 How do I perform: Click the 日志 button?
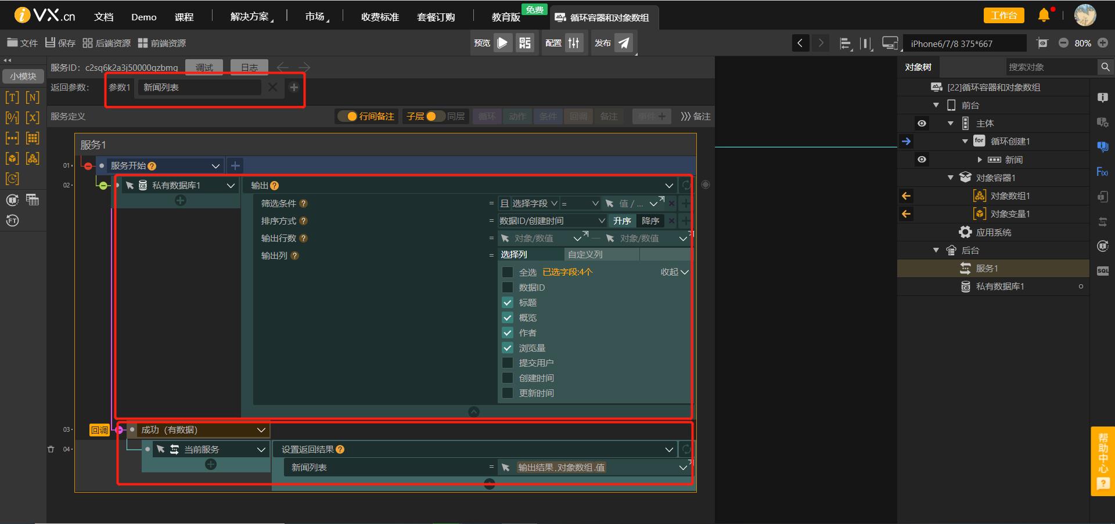249,67
